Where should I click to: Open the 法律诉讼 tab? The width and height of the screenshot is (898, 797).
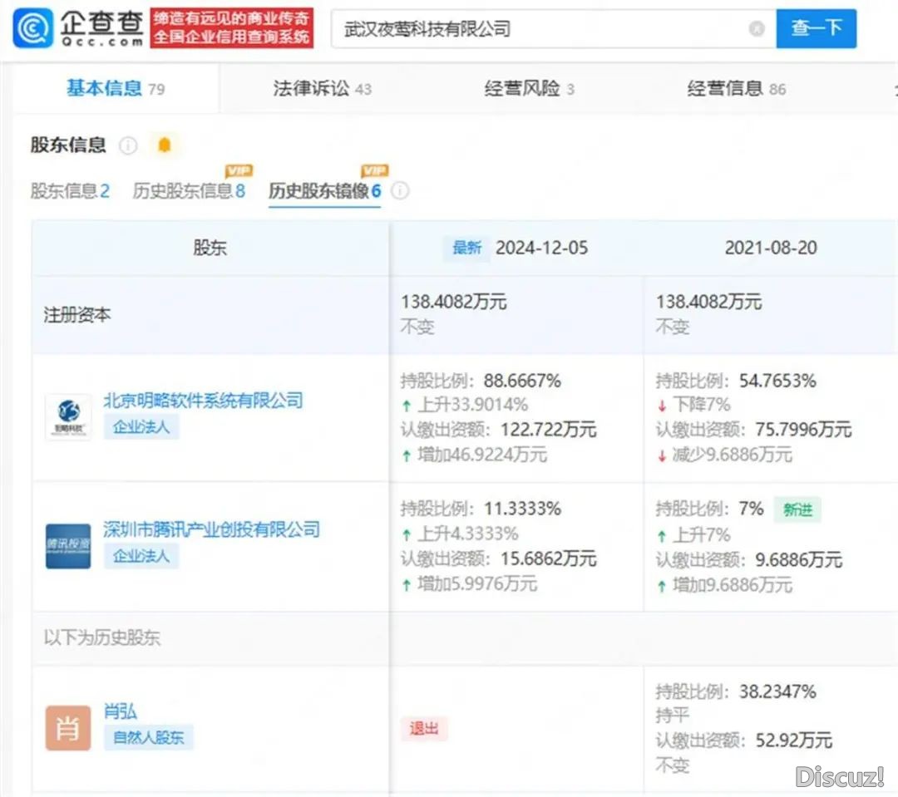pos(322,89)
